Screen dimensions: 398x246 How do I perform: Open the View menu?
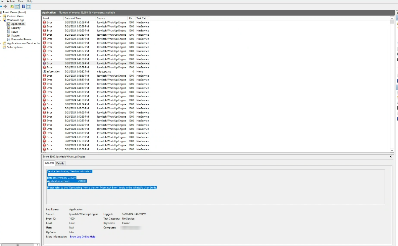pos(21,1)
